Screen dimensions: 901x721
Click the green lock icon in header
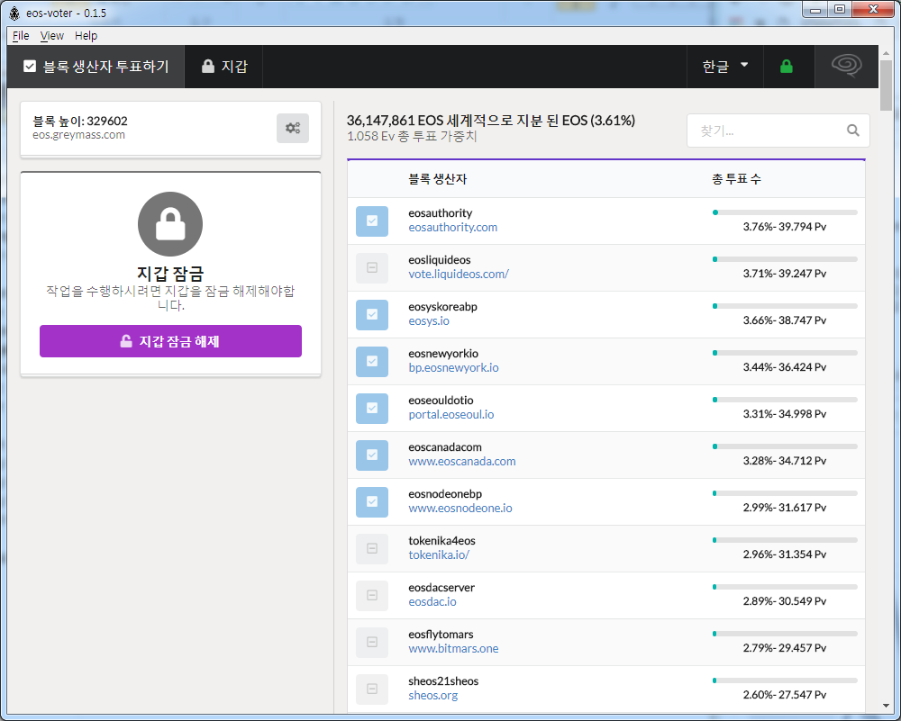[x=786, y=67]
